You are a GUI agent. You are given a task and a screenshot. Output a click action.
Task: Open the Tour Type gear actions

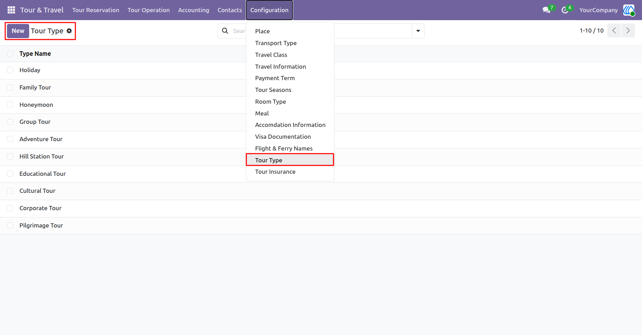pos(69,31)
